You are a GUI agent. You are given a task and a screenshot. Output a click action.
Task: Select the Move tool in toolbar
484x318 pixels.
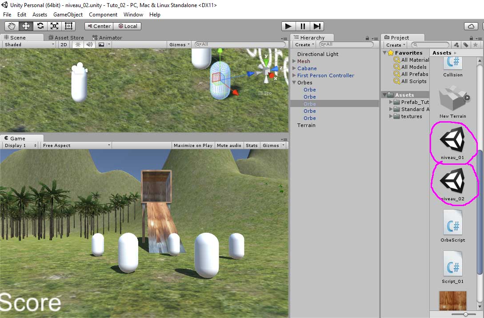pos(26,26)
